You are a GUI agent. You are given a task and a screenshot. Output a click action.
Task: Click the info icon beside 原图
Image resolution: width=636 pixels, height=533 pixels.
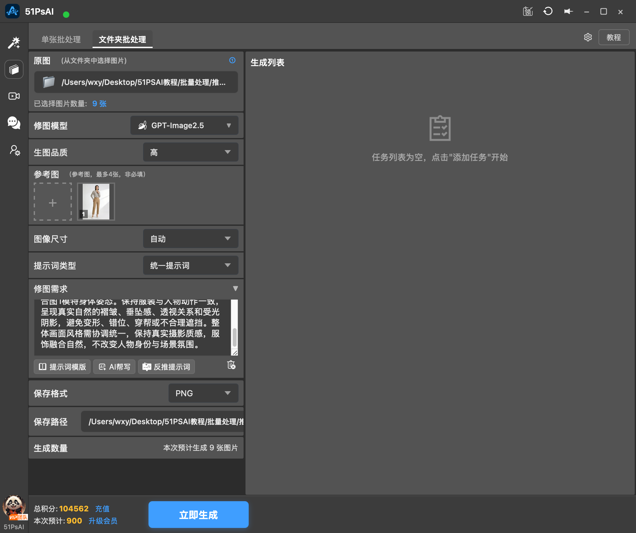tap(232, 60)
